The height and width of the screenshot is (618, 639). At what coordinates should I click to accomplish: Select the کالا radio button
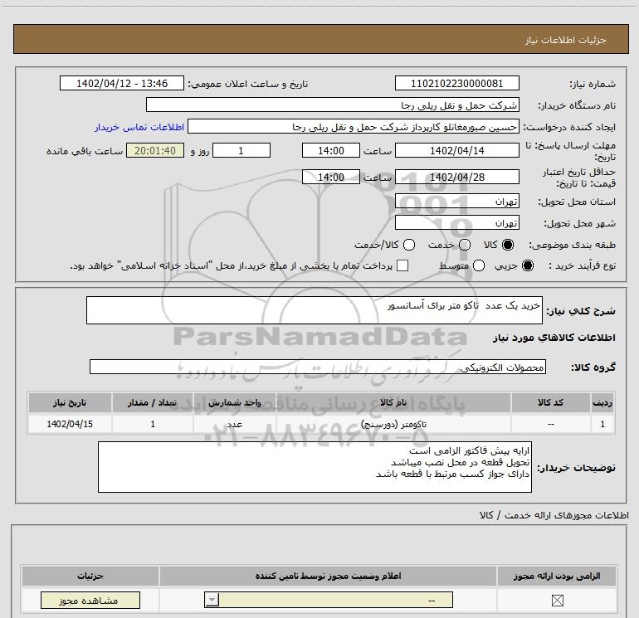pyautogui.click(x=508, y=245)
